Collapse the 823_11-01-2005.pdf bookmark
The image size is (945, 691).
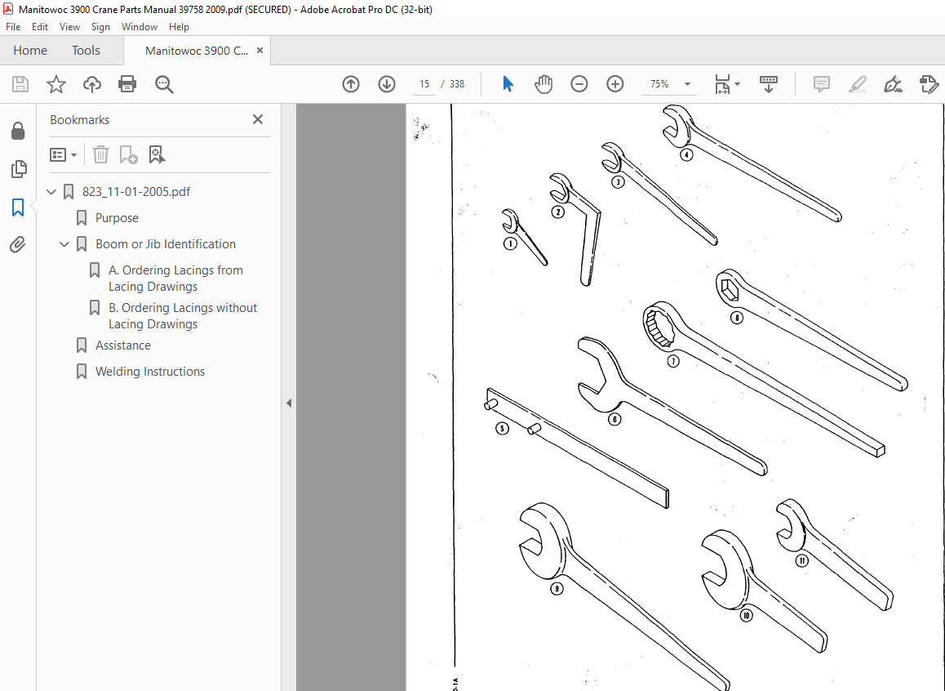coord(51,192)
